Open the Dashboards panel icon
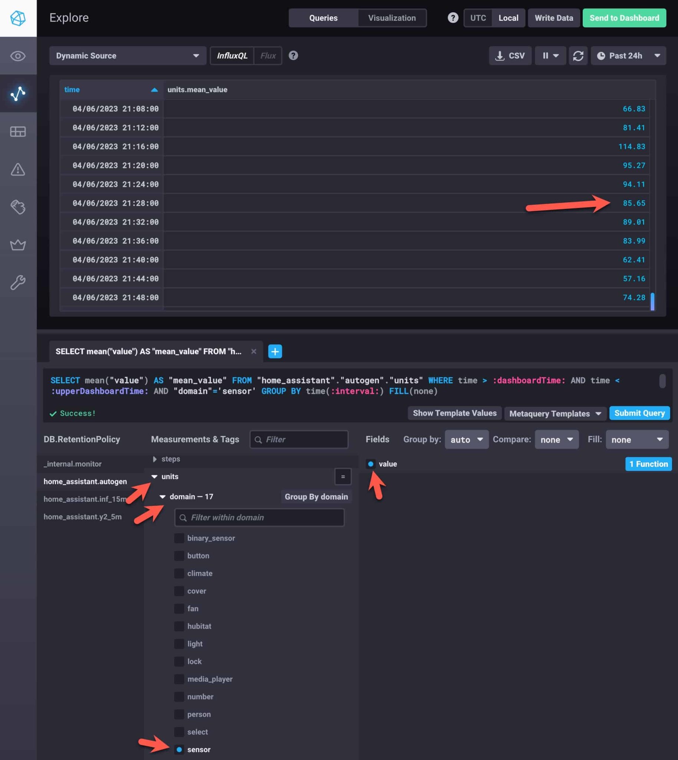Image resolution: width=678 pixels, height=760 pixels. tap(17, 132)
